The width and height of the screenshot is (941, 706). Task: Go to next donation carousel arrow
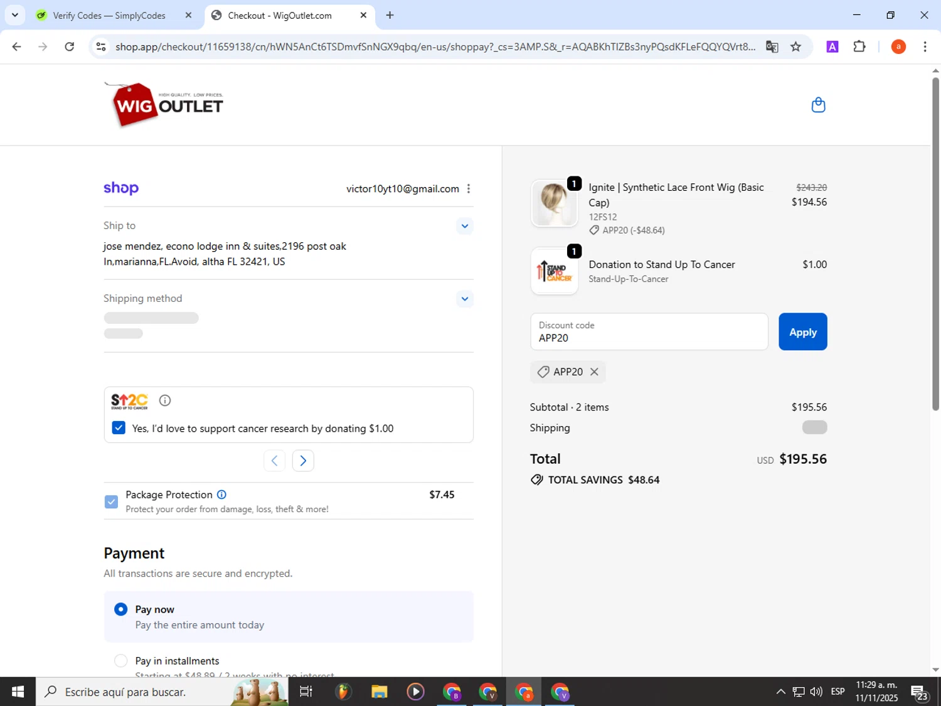[303, 461]
